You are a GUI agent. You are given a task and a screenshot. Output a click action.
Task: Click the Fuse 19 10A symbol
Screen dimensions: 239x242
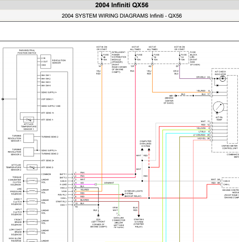pyautogui.click(x=152, y=57)
